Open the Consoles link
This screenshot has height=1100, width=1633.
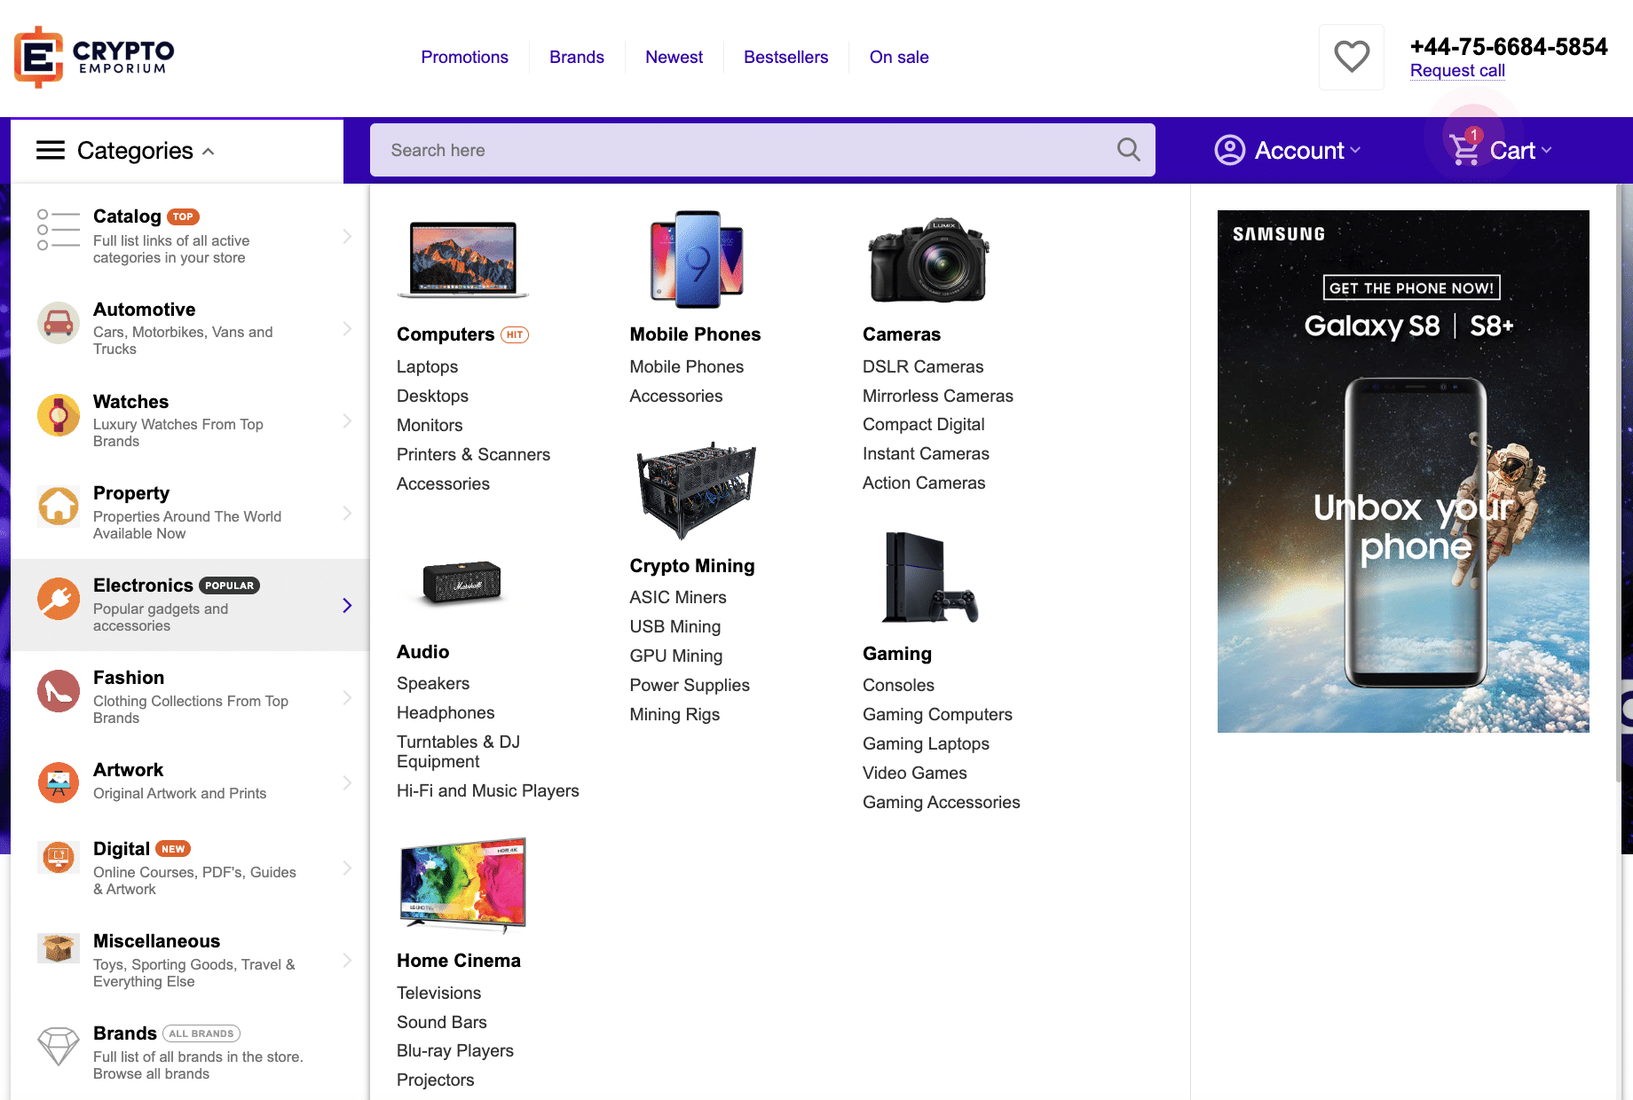coord(898,685)
